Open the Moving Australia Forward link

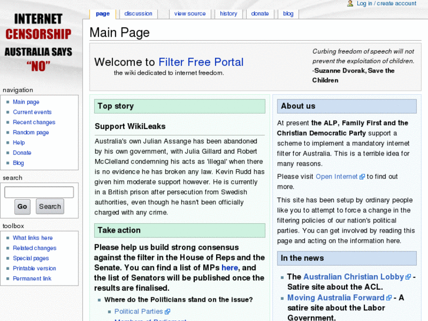coord(336,297)
